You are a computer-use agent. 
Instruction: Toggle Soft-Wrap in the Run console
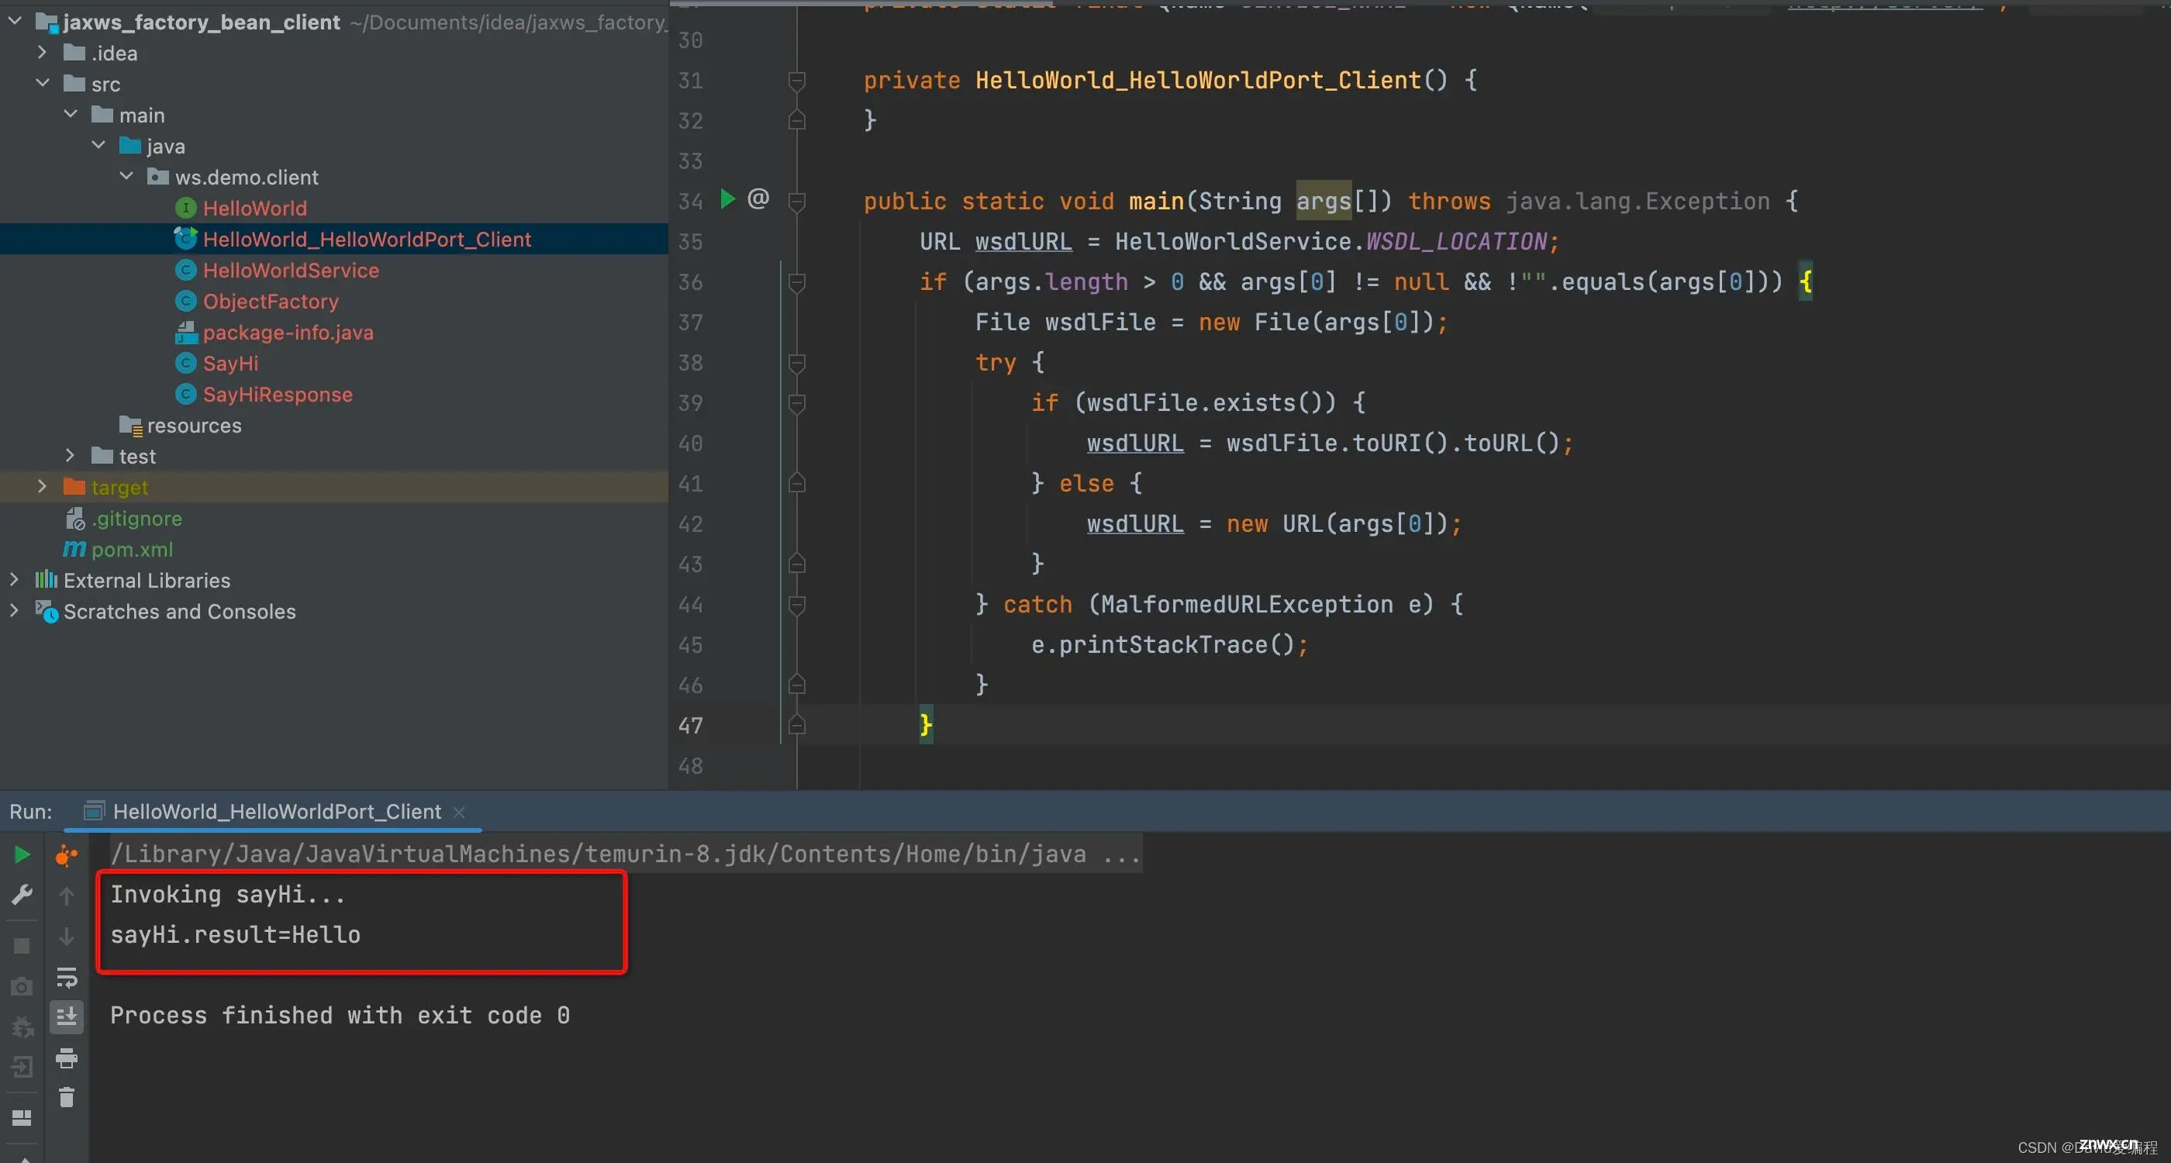click(x=67, y=977)
